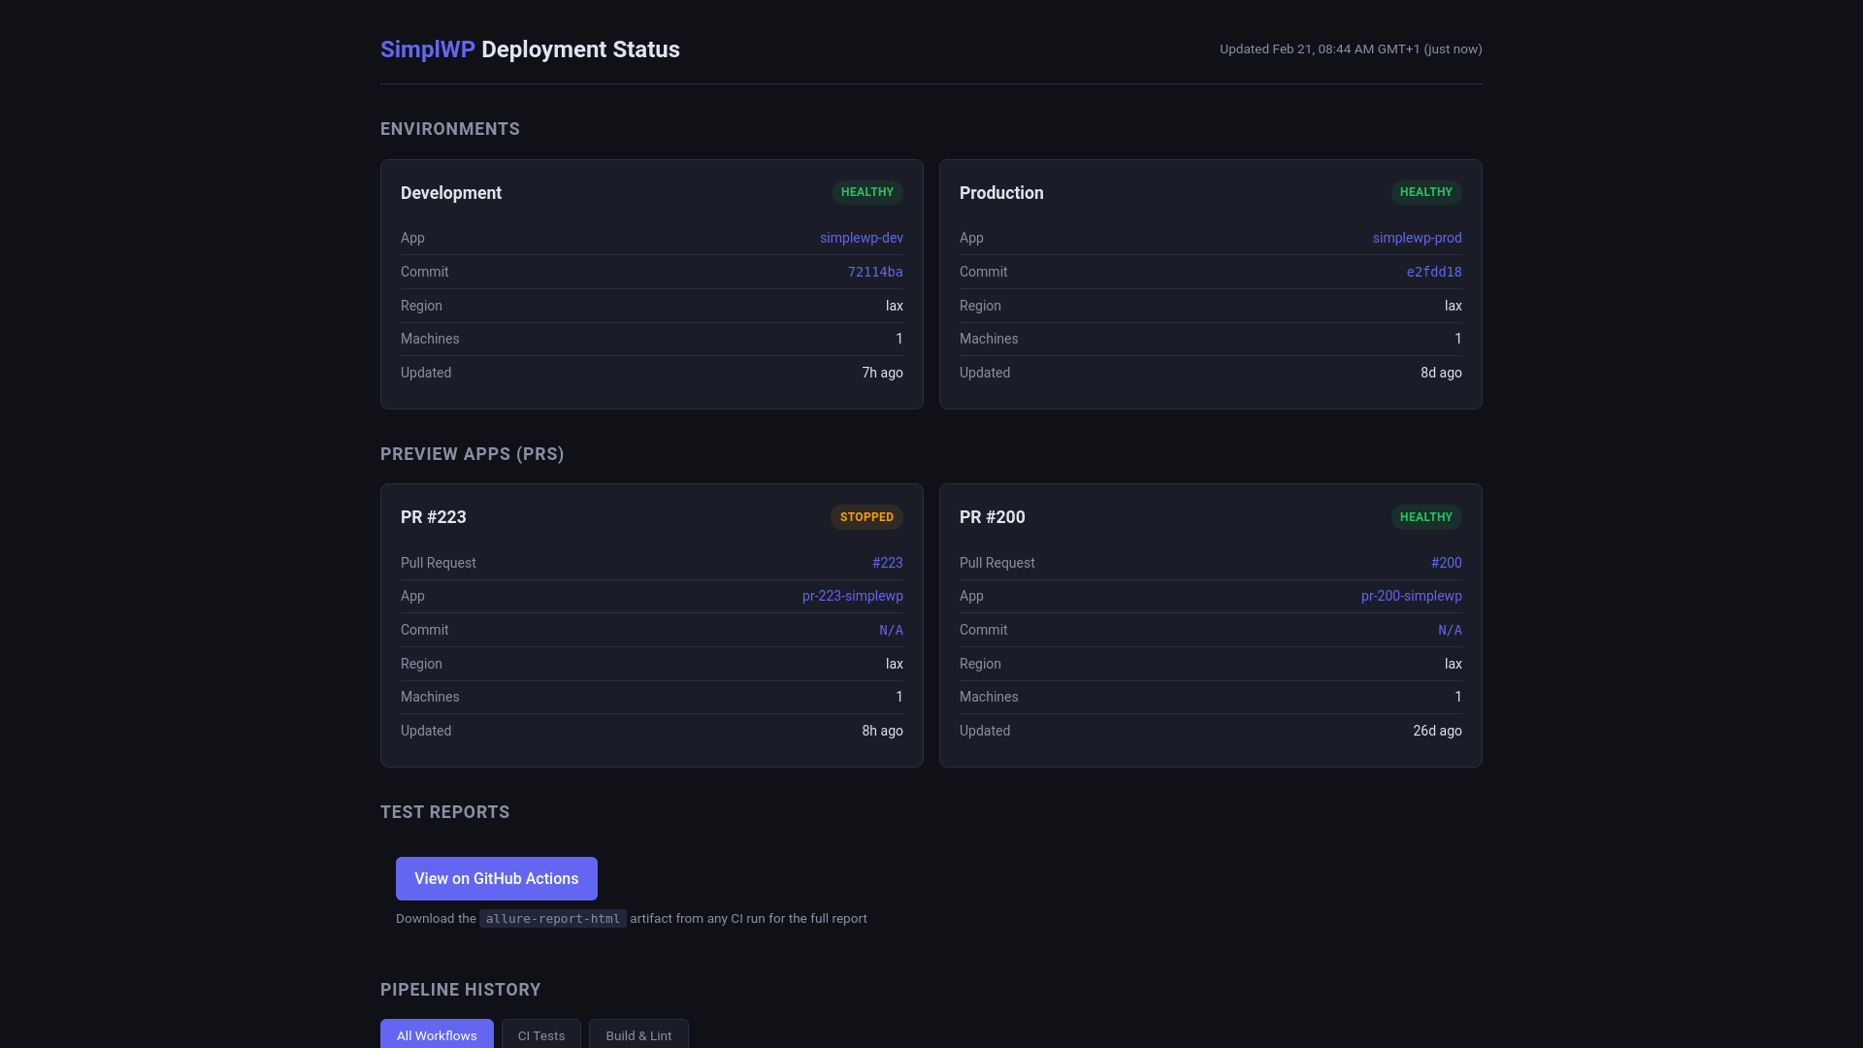Open pull request #223 link
Viewport: 1863px width, 1048px height.
(x=888, y=563)
